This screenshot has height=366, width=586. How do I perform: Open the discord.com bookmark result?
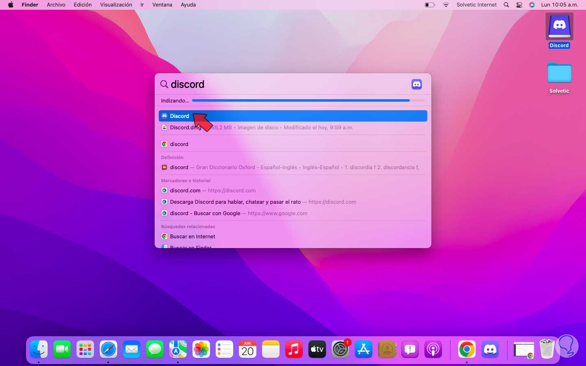pyautogui.click(x=293, y=190)
